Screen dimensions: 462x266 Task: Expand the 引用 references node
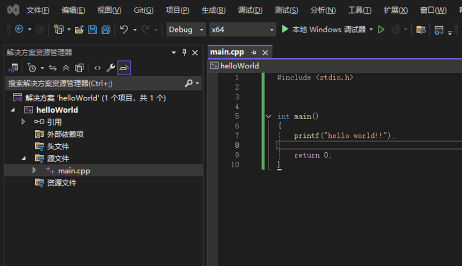tap(23, 122)
